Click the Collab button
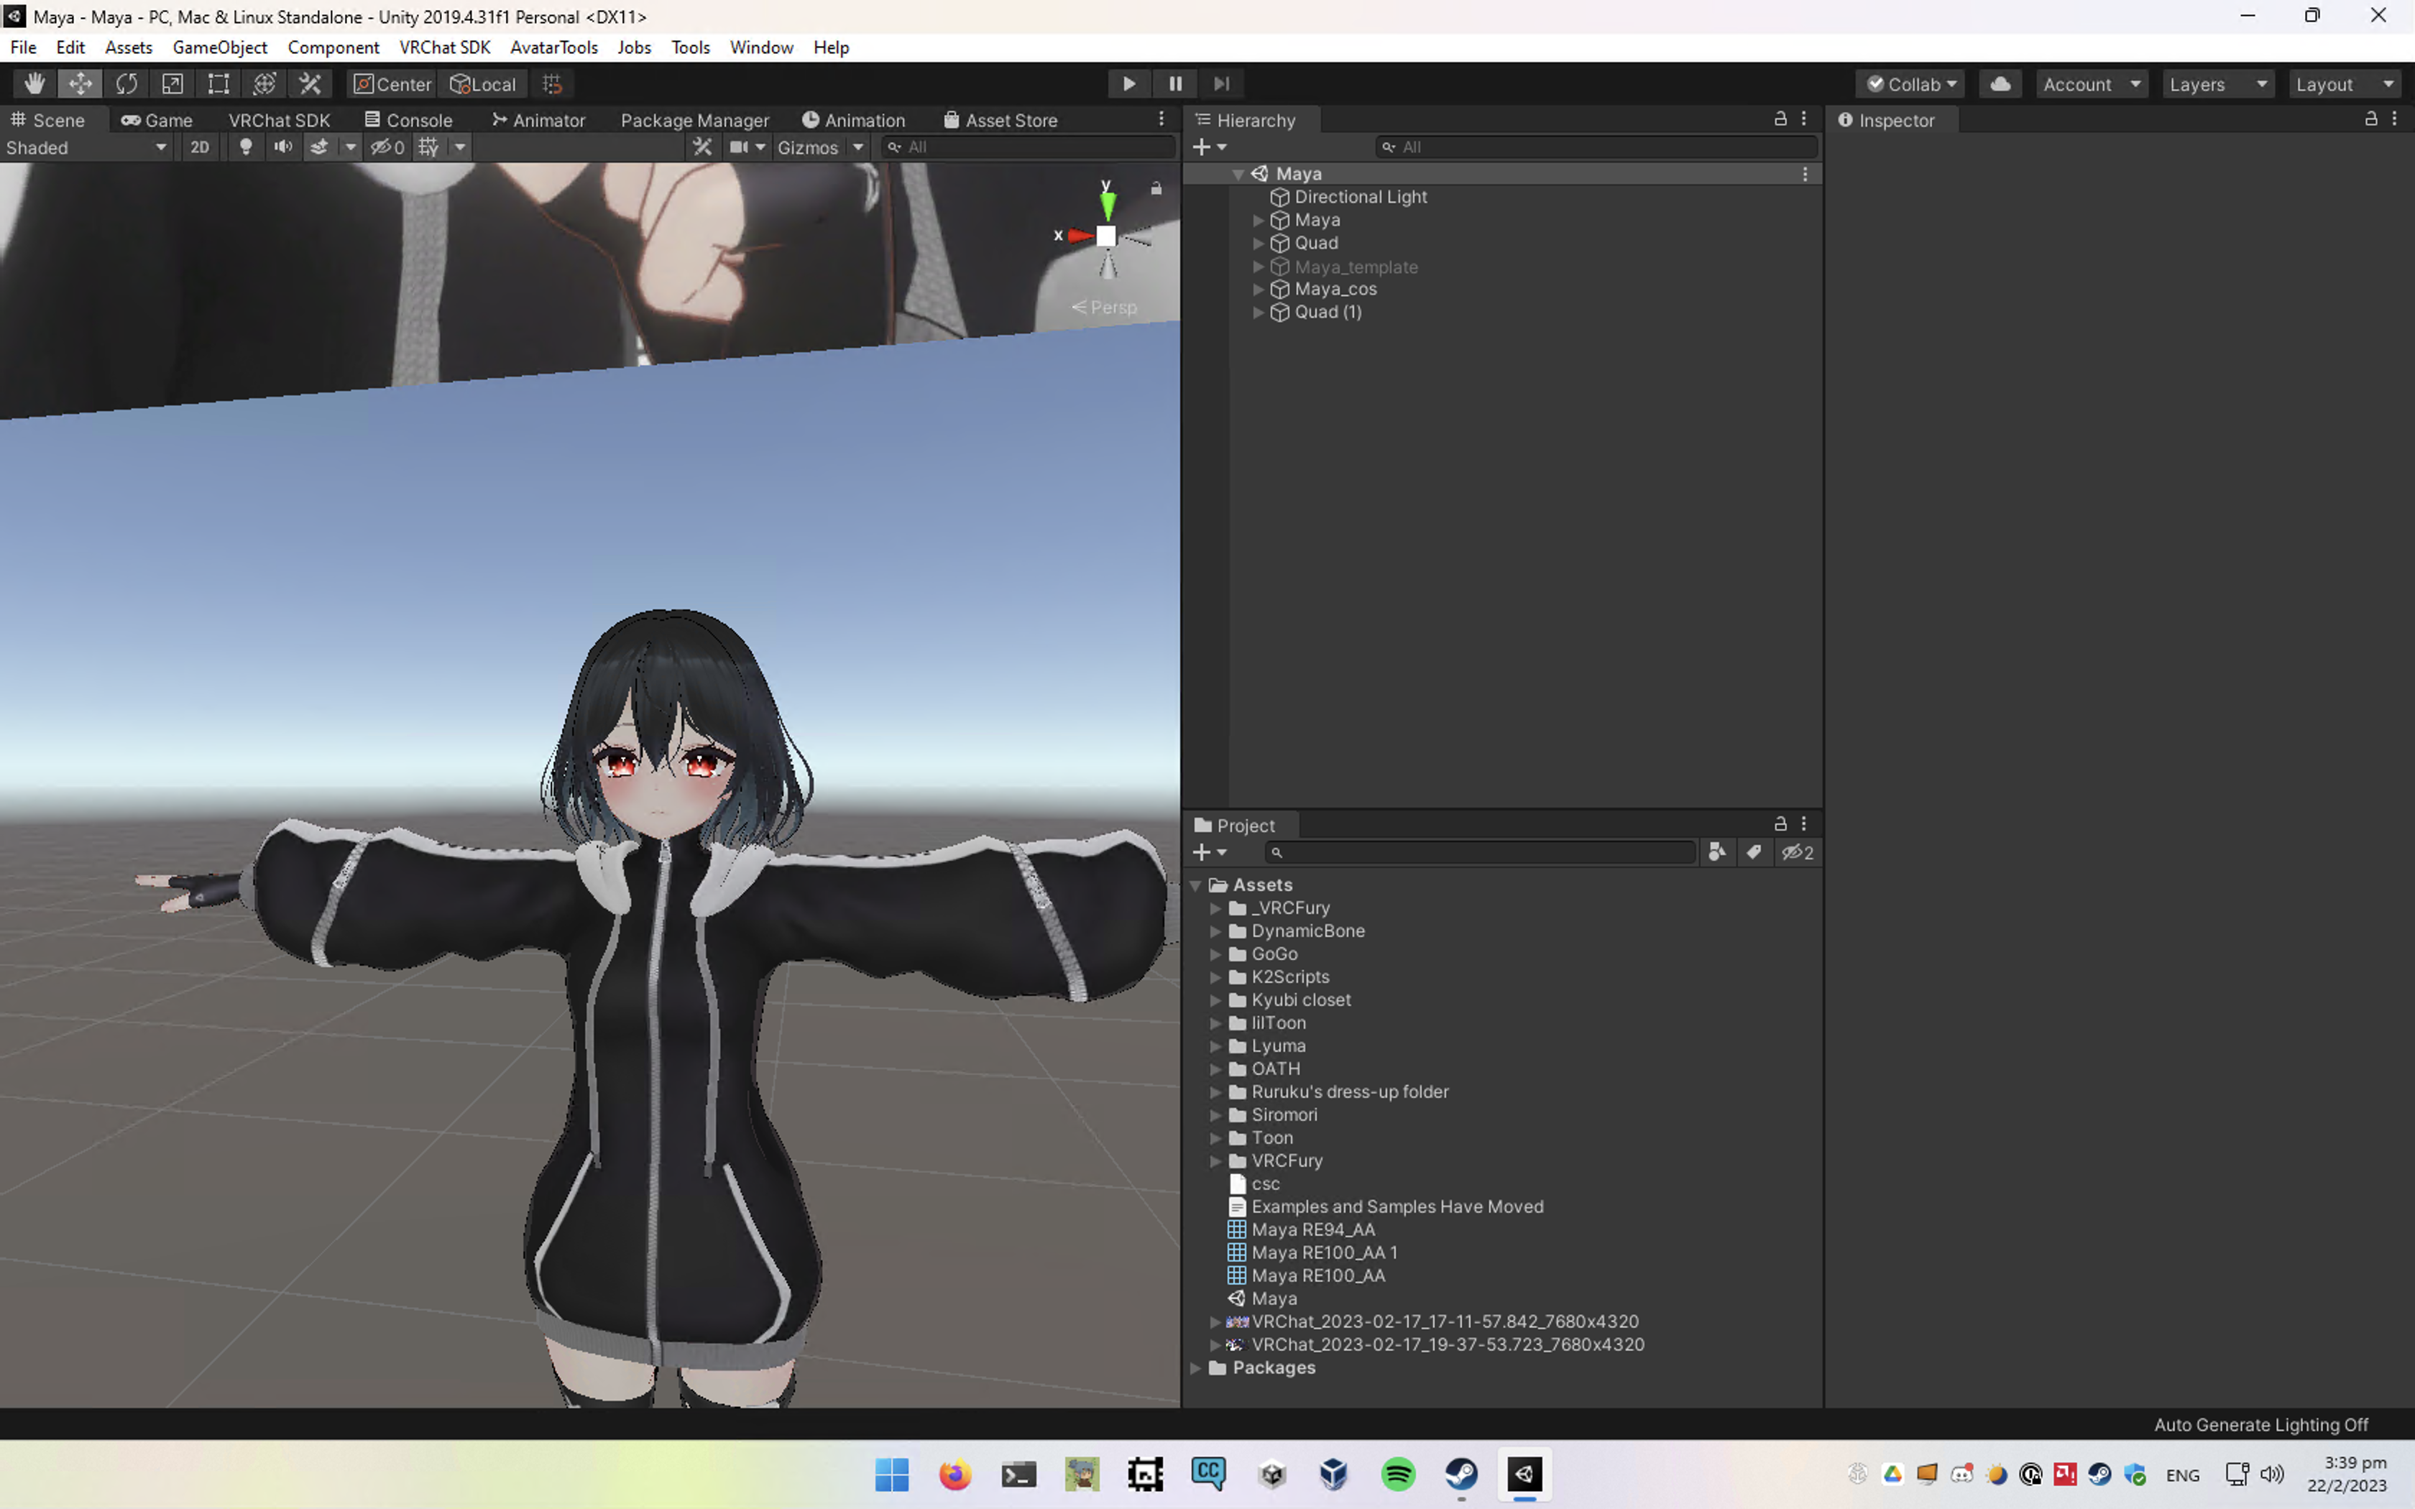The height and width of the screenshot is (1509, 2415). click(x=1910, y=83)
